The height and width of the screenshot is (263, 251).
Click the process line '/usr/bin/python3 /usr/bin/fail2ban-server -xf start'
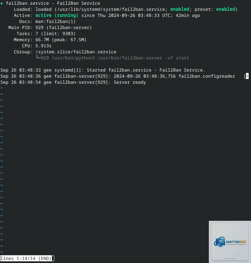tap(120, 58)
